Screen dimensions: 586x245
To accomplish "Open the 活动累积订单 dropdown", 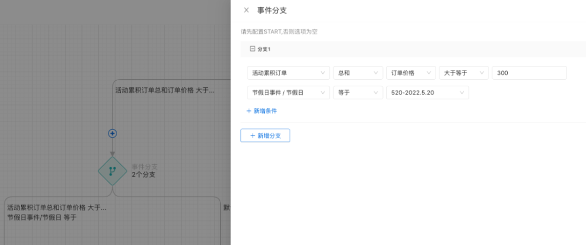I will [x=288, y=73].
